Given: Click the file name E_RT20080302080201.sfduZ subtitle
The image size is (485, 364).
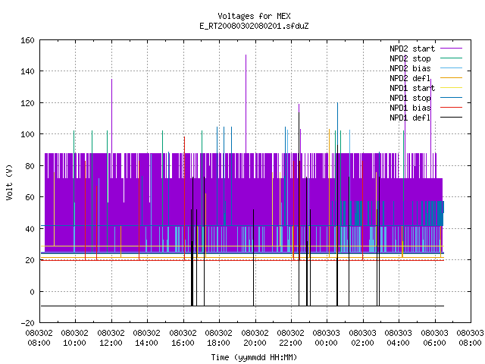Looking at the screenshot, I should [254, 26].
